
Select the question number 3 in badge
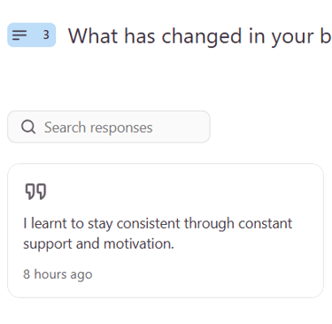46,35
